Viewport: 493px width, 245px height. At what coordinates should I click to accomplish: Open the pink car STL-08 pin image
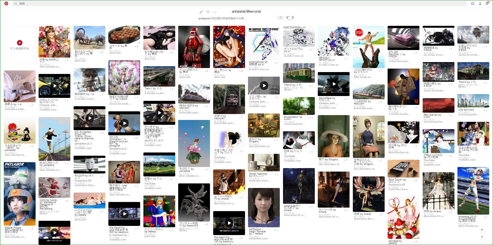pyautogui.click(x=404, y=38)
